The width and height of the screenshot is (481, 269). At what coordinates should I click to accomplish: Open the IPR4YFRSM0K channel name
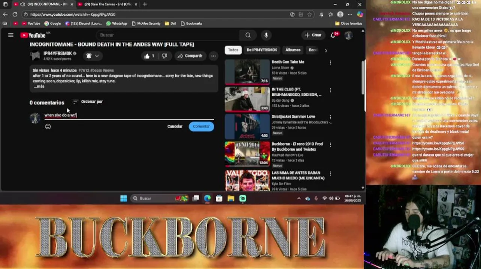click(57, 54)
